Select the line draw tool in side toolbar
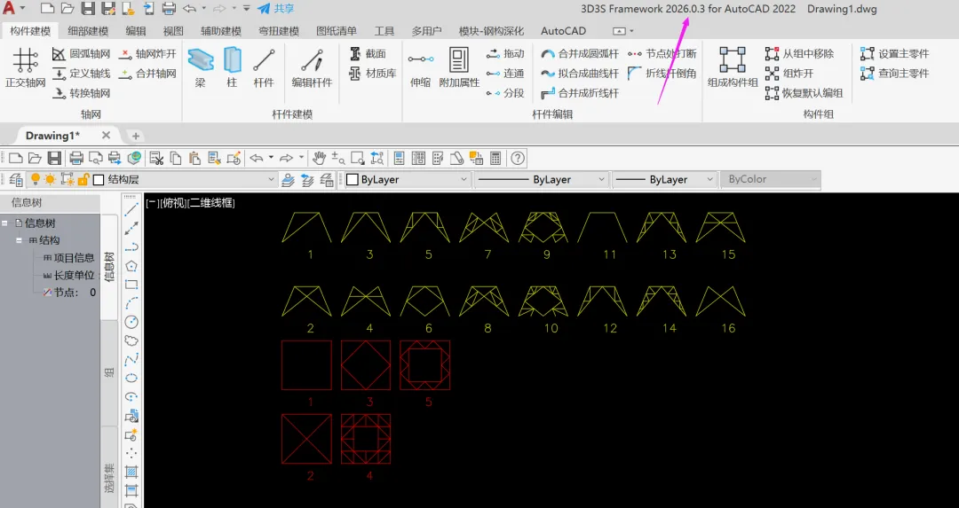959x508 pixels. [131, 209]
